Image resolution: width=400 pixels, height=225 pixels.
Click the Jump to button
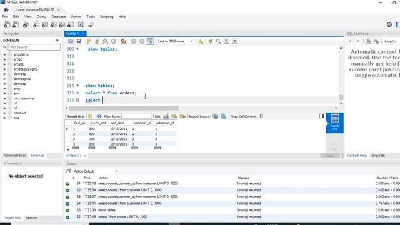point(390,41)
